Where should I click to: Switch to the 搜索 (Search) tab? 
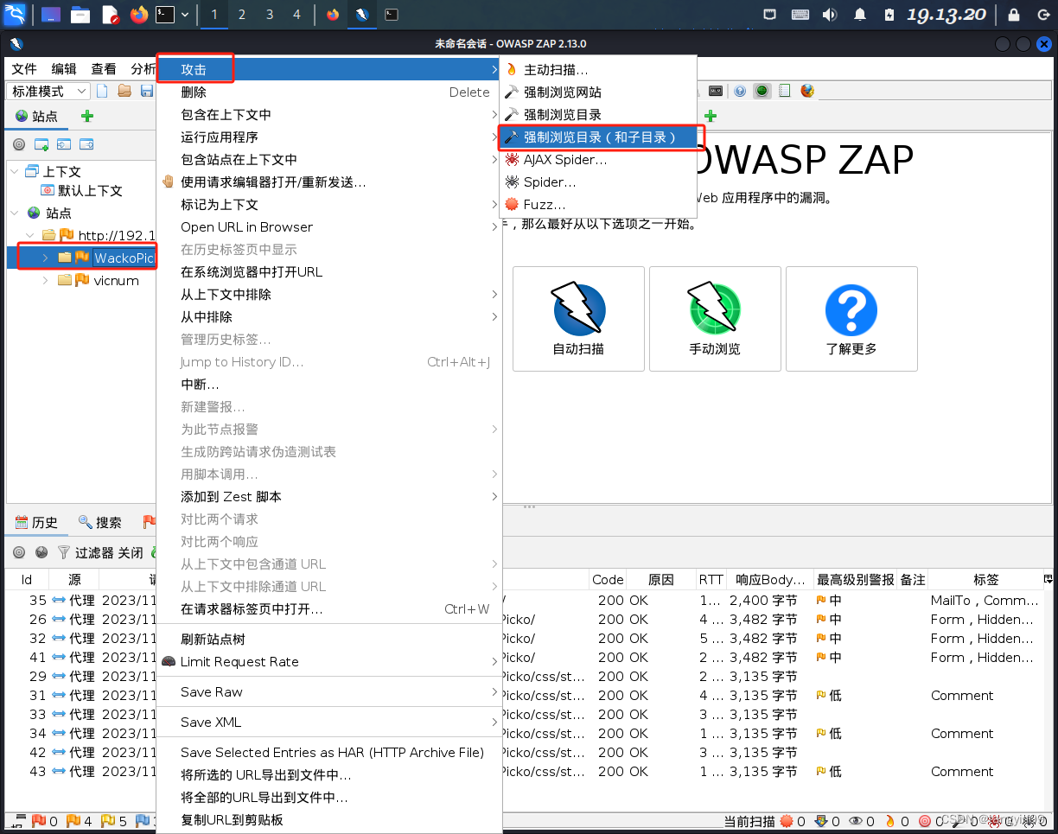[100, 522]
